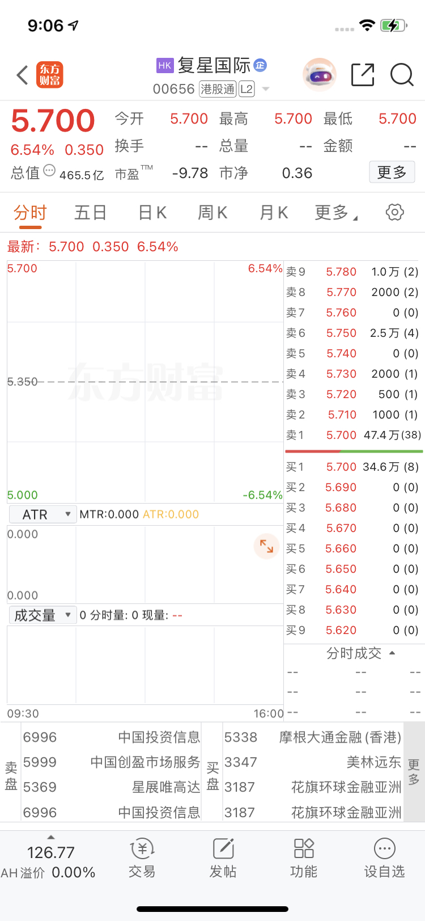Tap broker 5369 星展唯高达
425x921 pixels.
click(112, 787)
